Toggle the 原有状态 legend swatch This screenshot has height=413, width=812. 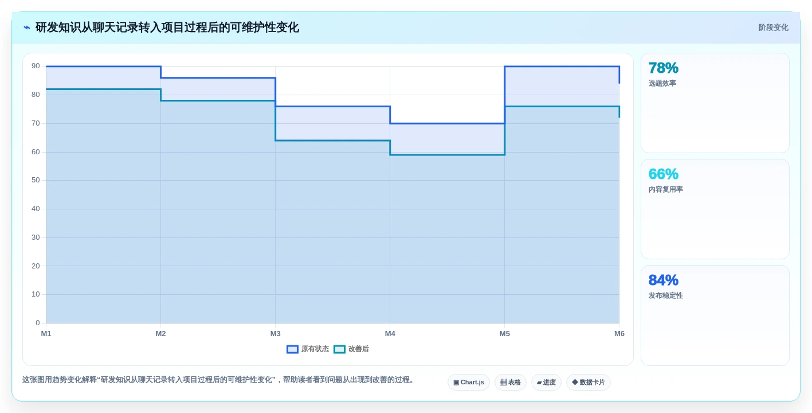click(x=292, y=349)
